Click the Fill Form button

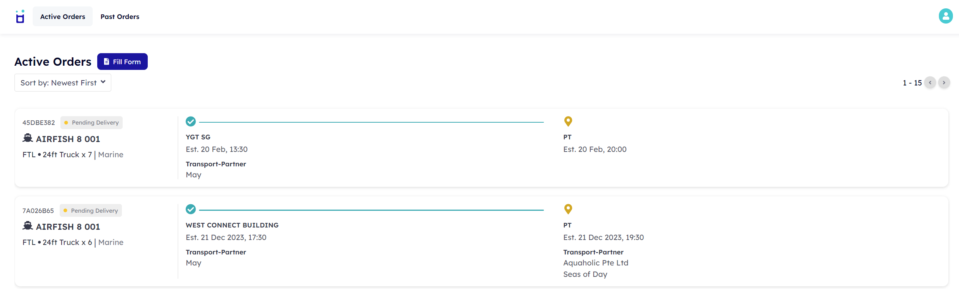pos(122,62)
